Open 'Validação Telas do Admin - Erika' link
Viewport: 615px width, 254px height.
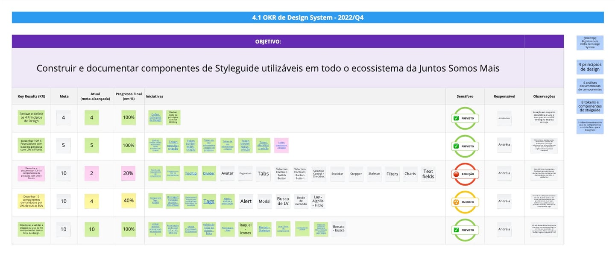pyautogui.click(x=209, y=229)
